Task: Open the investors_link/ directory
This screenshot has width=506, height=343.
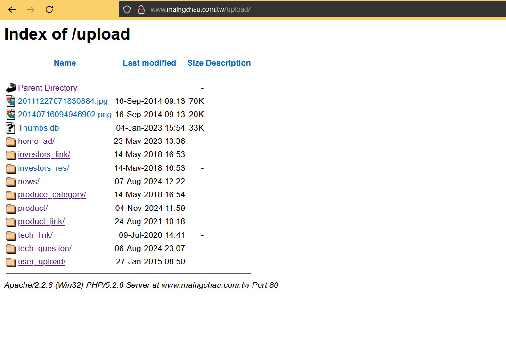Action: (x=44, y=155)
